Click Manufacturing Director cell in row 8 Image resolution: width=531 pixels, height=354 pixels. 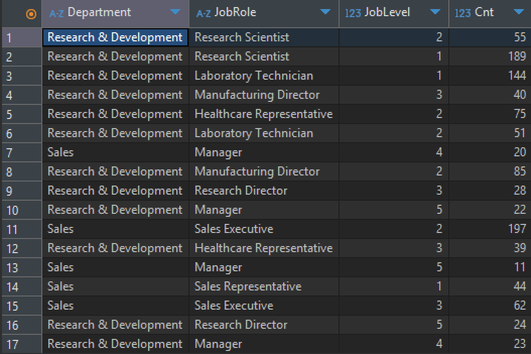[x=264, y=171]
